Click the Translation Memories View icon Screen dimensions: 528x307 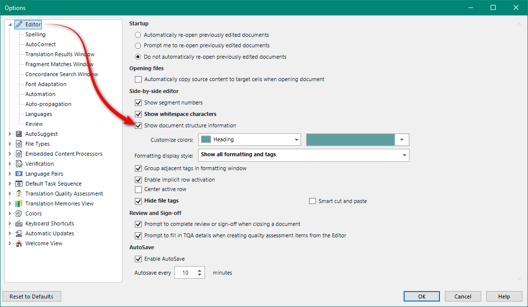click(19, 204)
